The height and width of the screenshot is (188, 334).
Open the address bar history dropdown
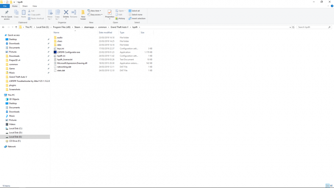pos(290,27)
